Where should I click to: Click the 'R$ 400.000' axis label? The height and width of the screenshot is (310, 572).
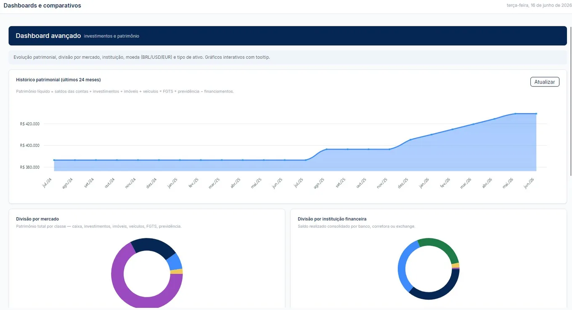coord(29,145)
